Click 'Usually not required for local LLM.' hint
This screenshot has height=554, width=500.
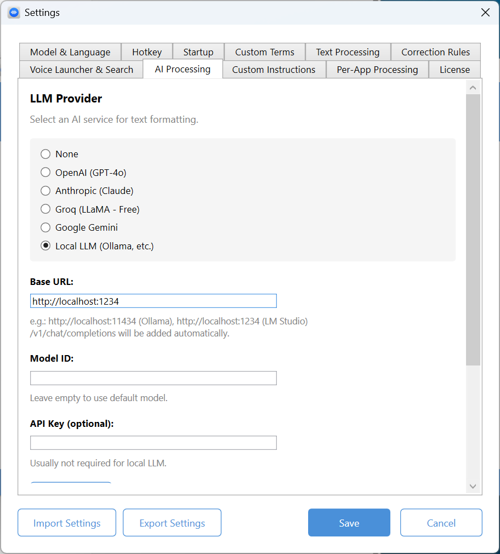pos(98,463)
